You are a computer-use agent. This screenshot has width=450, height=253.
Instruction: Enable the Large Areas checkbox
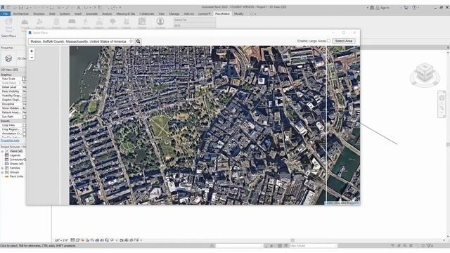(328, 41)
